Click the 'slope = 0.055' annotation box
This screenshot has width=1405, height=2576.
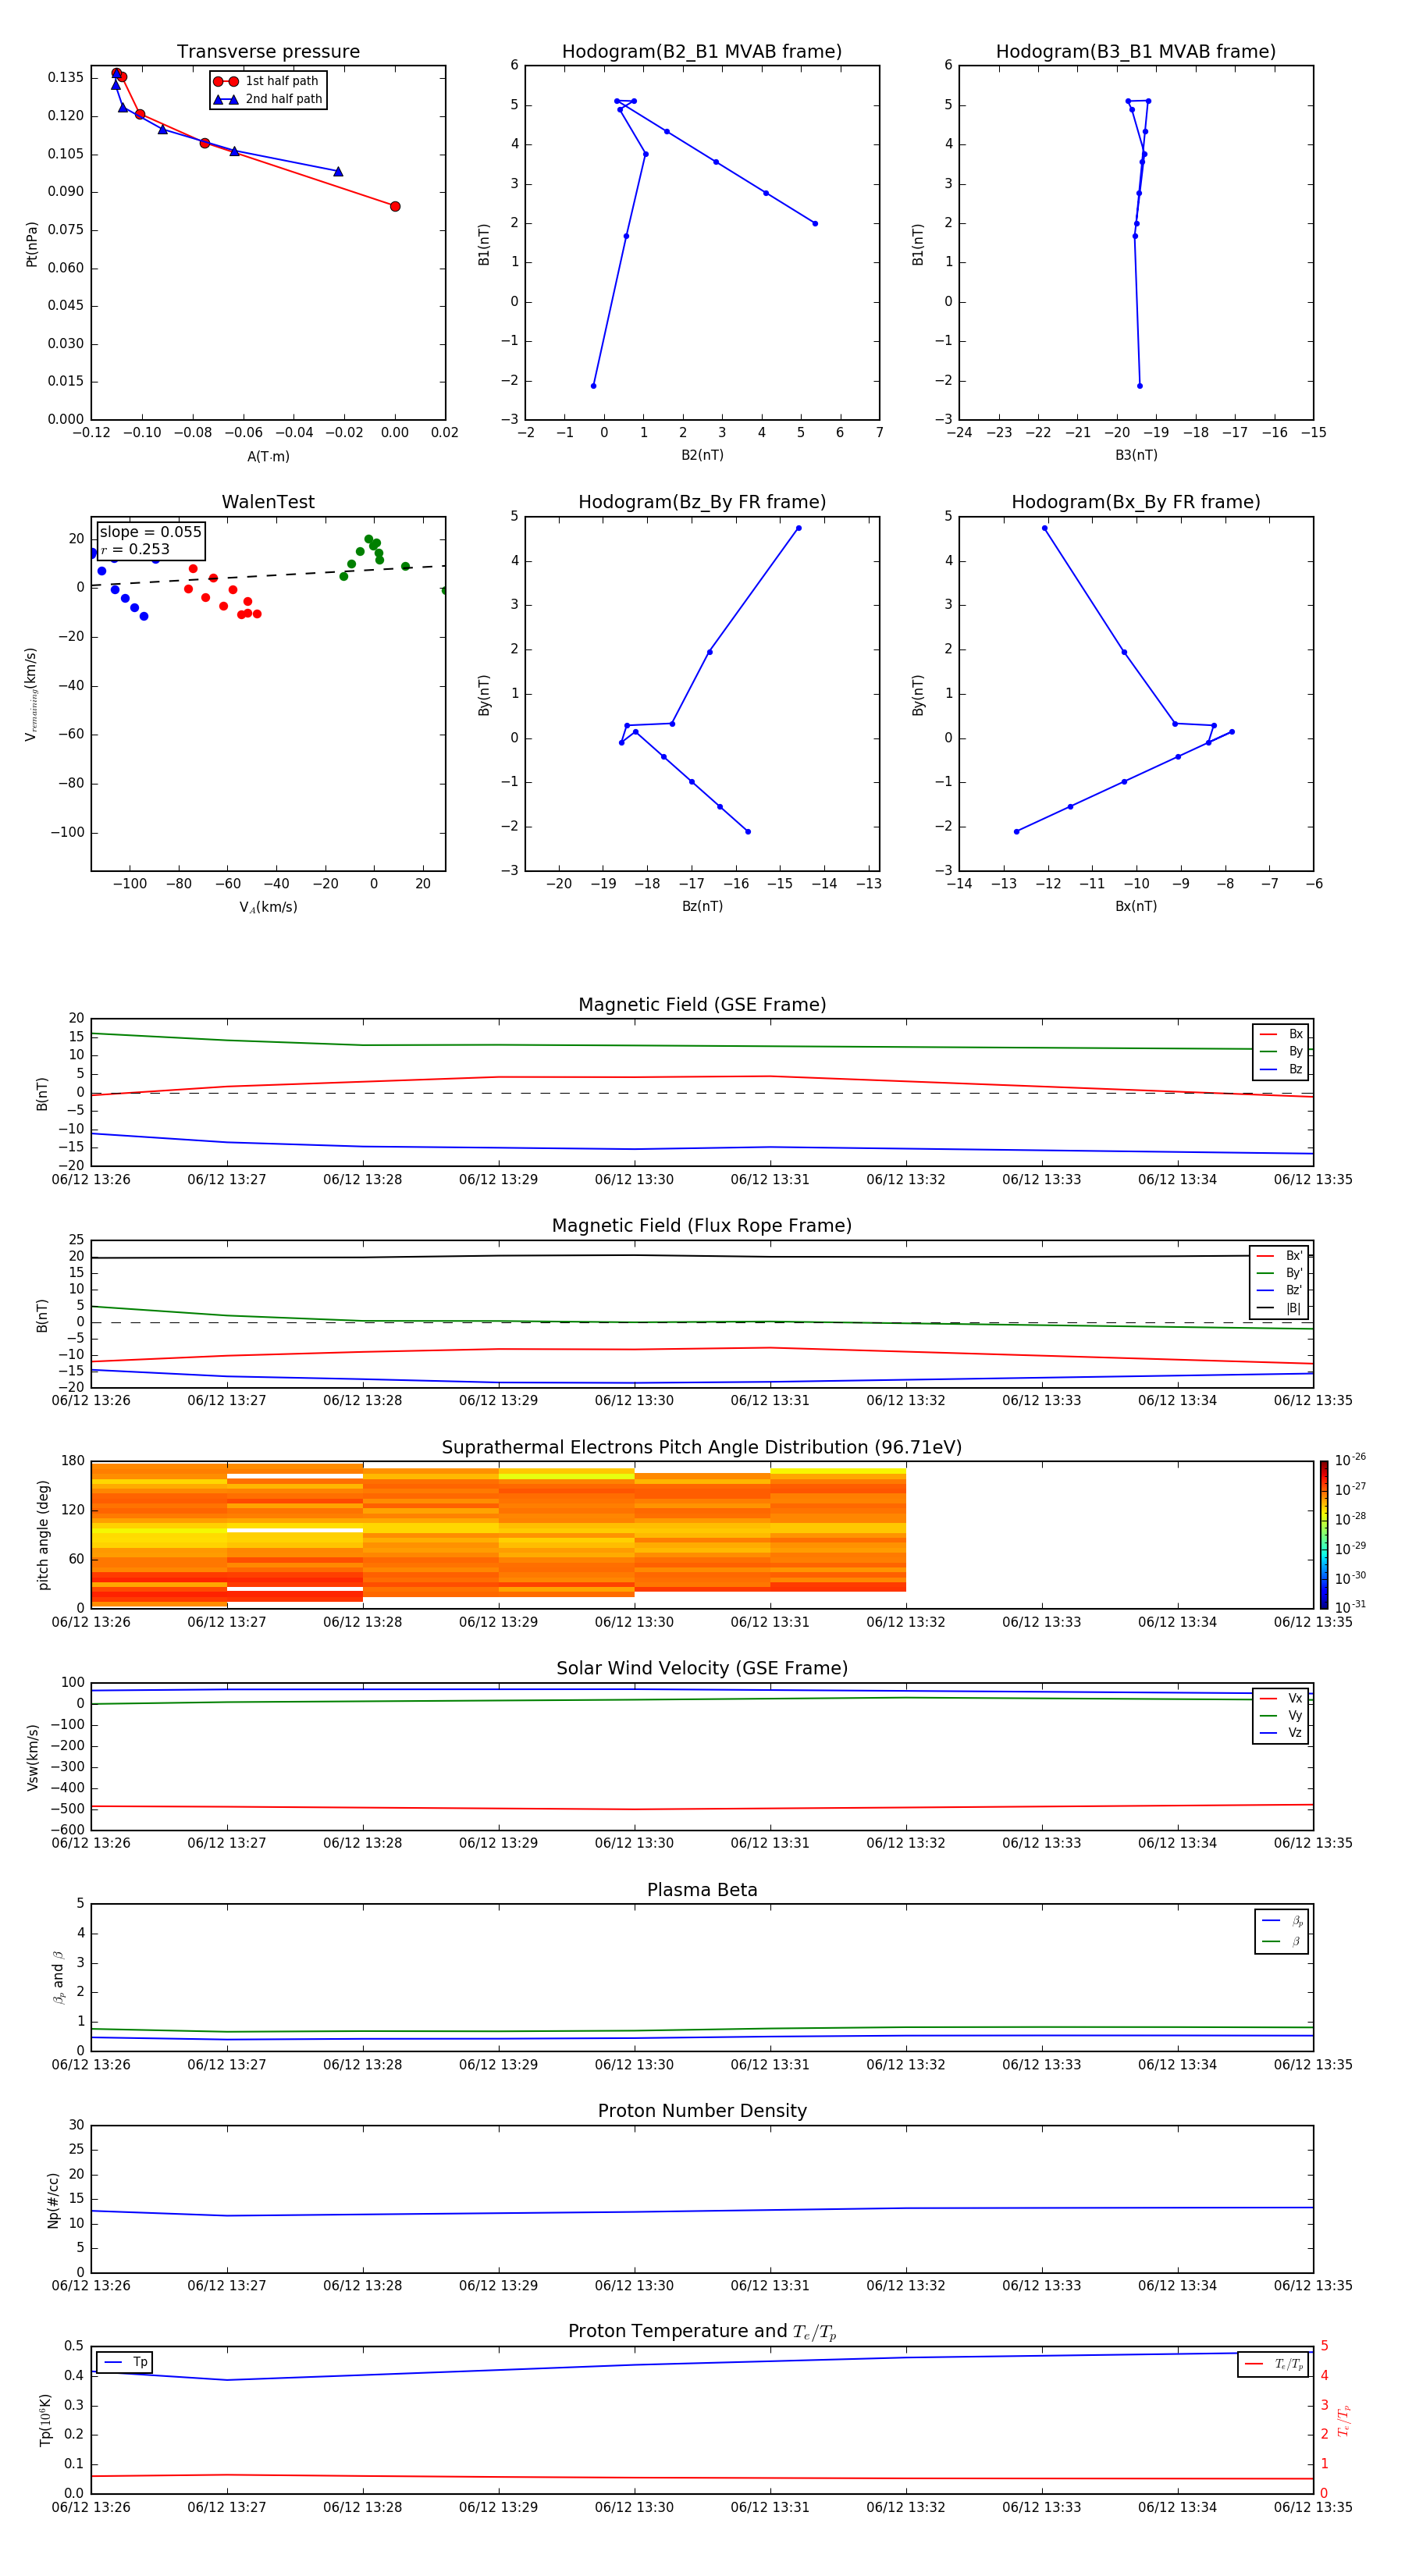pyautogui.click(x=151, y=540)
